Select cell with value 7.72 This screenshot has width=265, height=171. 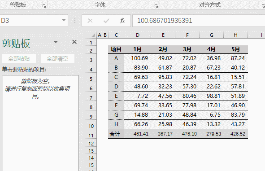click(x=137, y=96)
